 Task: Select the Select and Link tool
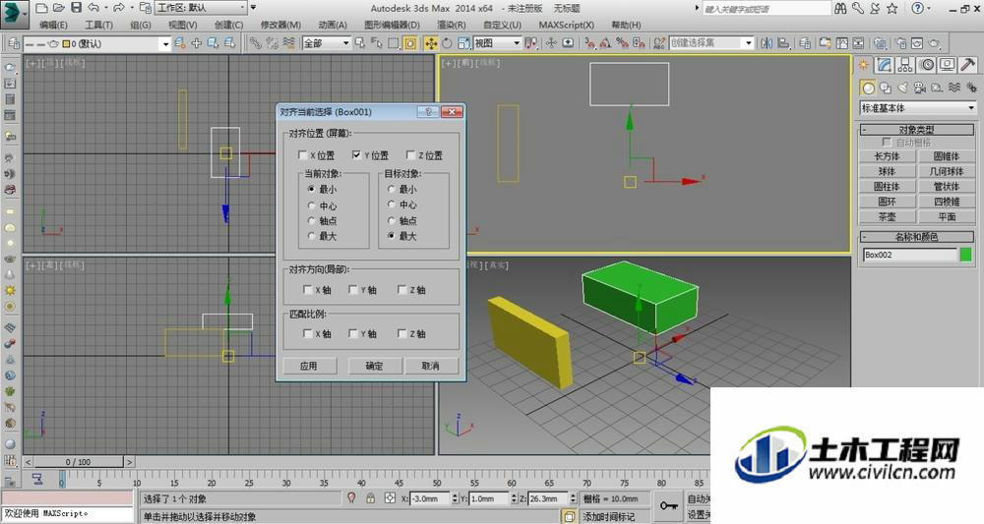255,43
